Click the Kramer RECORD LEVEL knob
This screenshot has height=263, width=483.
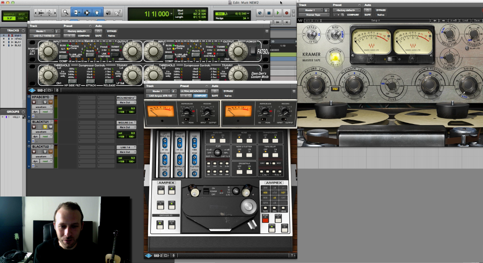click(x=316, y=84)
